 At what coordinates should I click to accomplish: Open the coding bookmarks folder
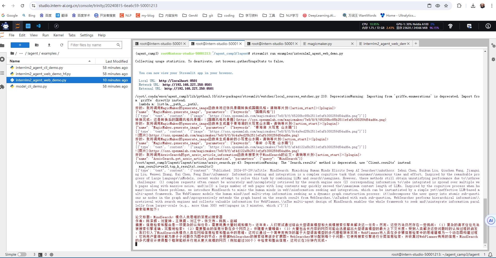[x=226, y=16]
